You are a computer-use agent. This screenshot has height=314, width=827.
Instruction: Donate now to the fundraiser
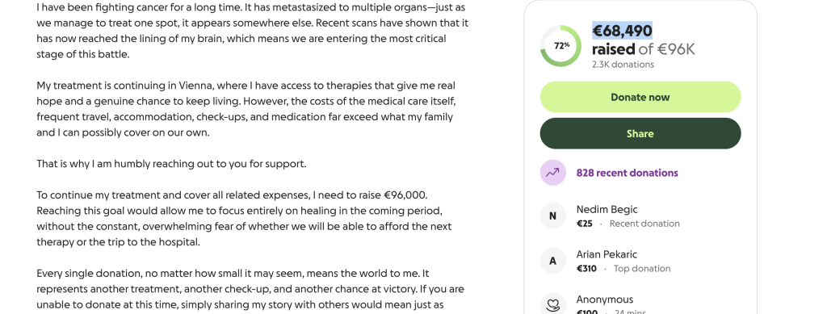click(640, 97)
